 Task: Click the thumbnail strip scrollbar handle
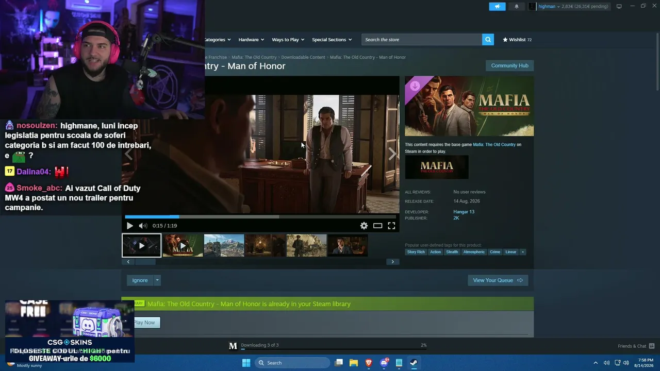(x=145, y=262)
